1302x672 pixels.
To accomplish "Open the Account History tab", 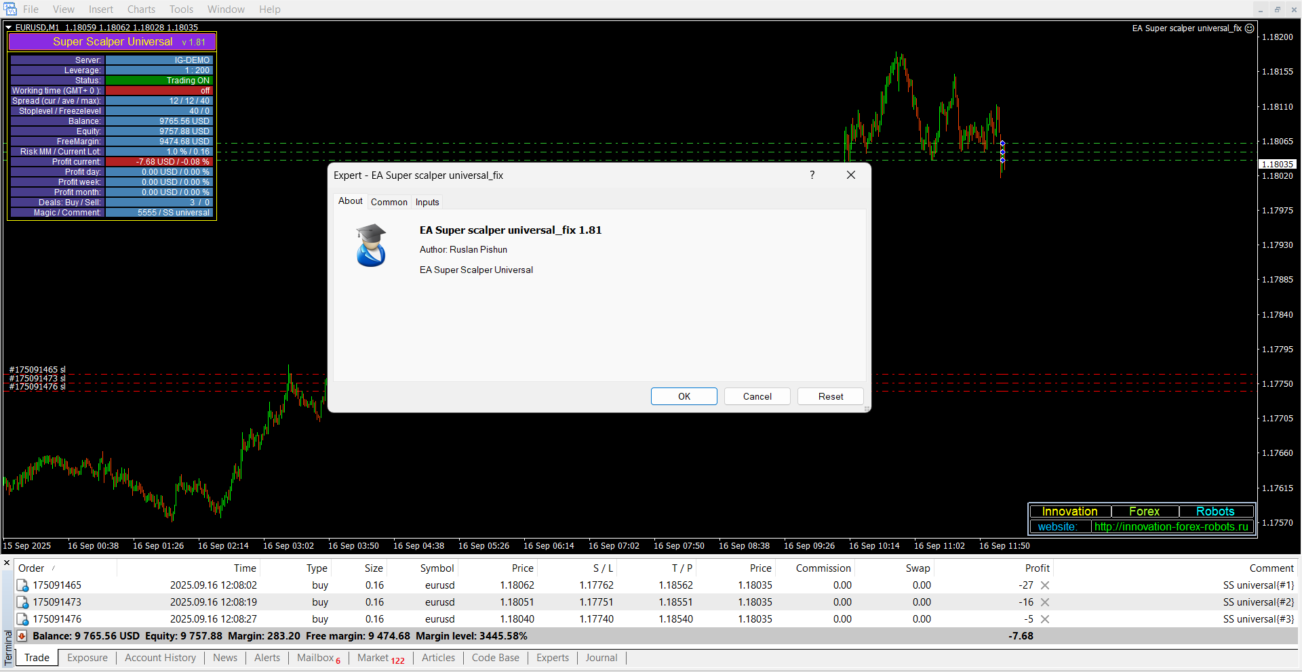I will pos(160,658).
